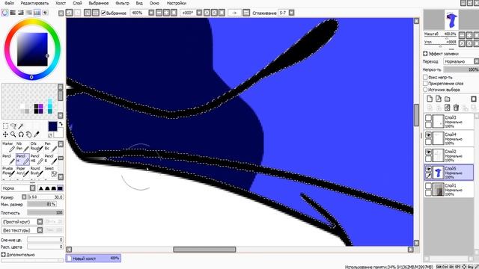Viewport: 479px width, 269px height.
Task: Toggle the RGB sliders panel icon
Action: pos(13,13)
